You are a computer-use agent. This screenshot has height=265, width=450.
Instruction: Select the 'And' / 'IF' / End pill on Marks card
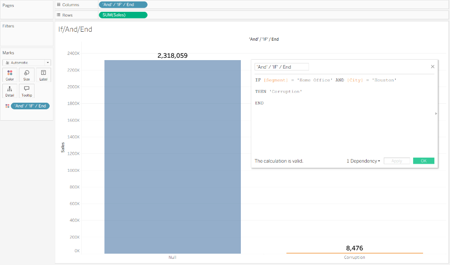[x=30, y=106]
